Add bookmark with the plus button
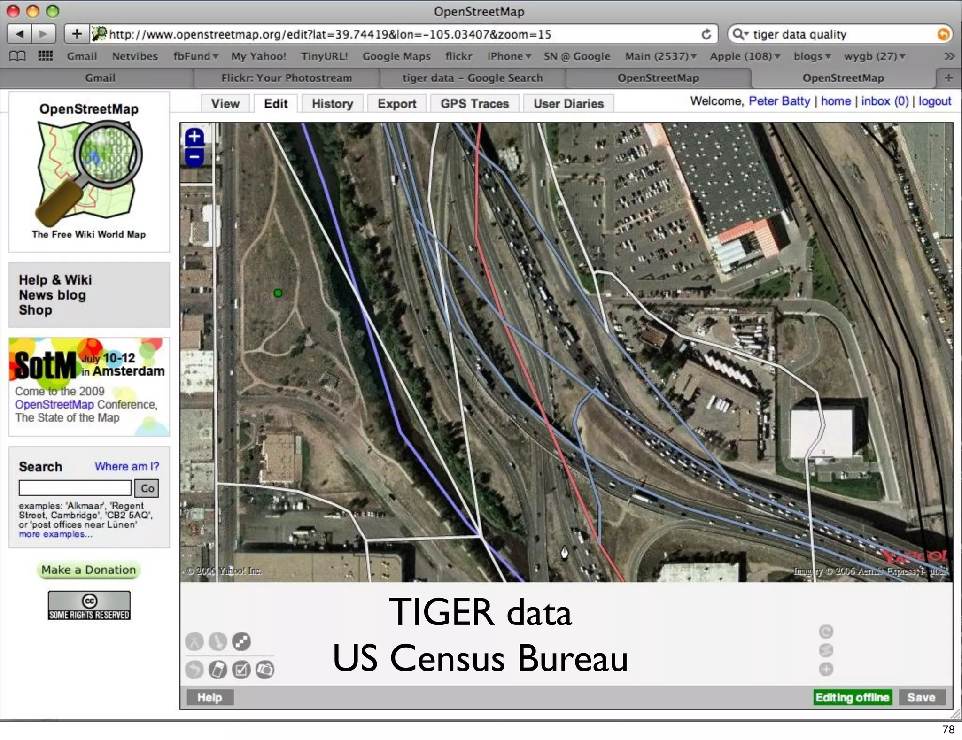Image resolution: width=962 pixels, height=740 pixels. [77, 34]
